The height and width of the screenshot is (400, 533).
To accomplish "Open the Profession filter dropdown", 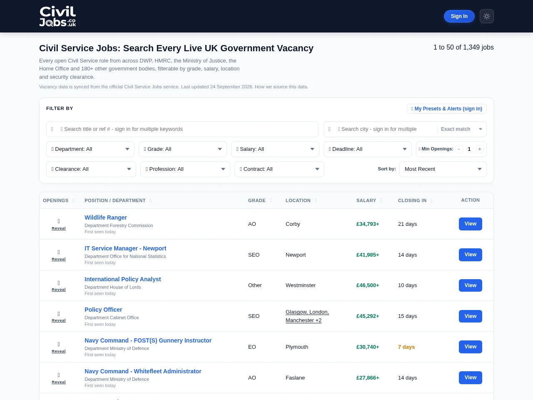I will tap(185, 169).
